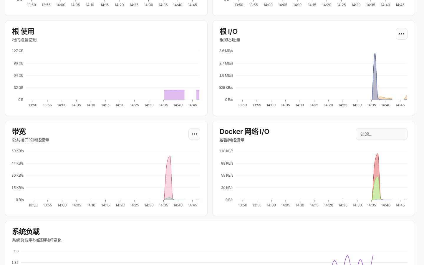Screen dimensions: 424x265
Task: Click the 14:10 time label under 根 I/O chart
Action: [x=300, y=105]
